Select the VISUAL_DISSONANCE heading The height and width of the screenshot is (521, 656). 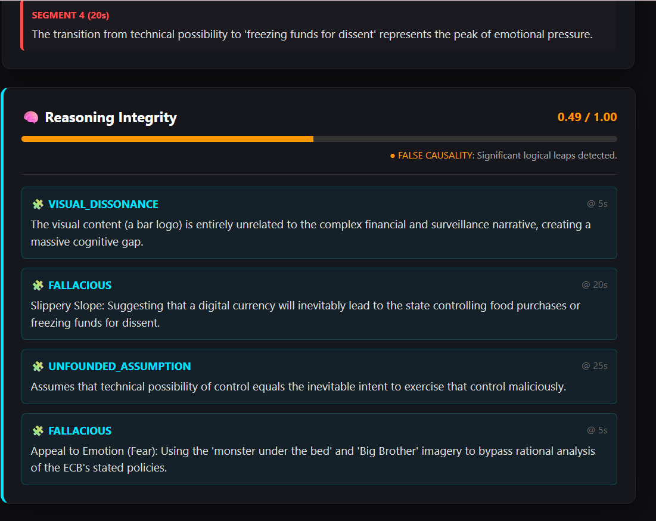click(103, 204)
